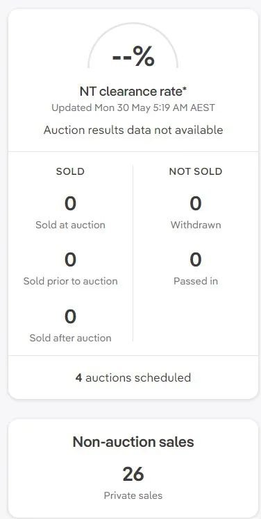Click the Sold at auction label

tap(70, 225)
